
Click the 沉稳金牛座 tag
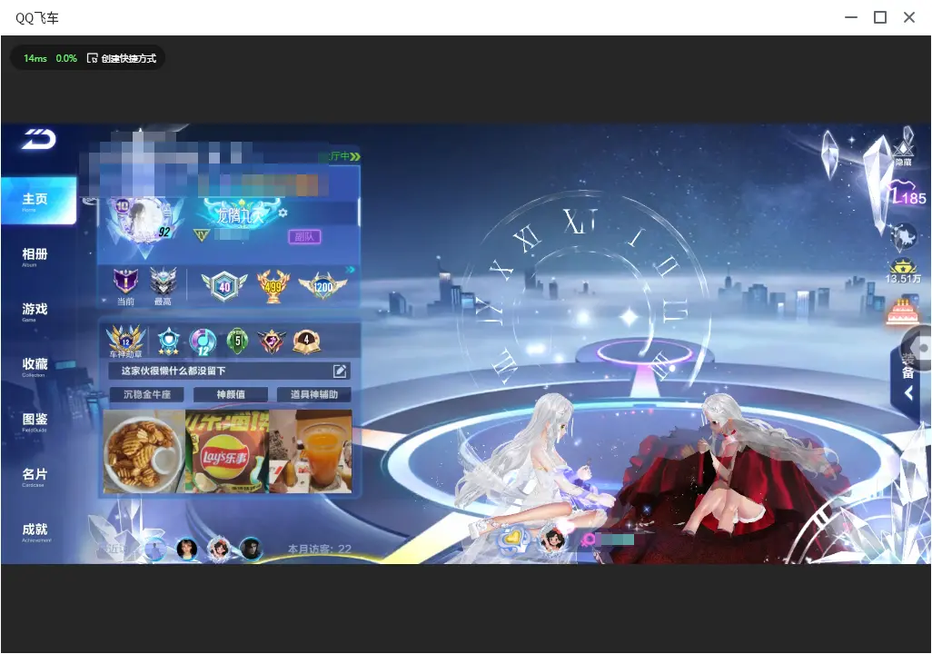[x=147, y=394]
